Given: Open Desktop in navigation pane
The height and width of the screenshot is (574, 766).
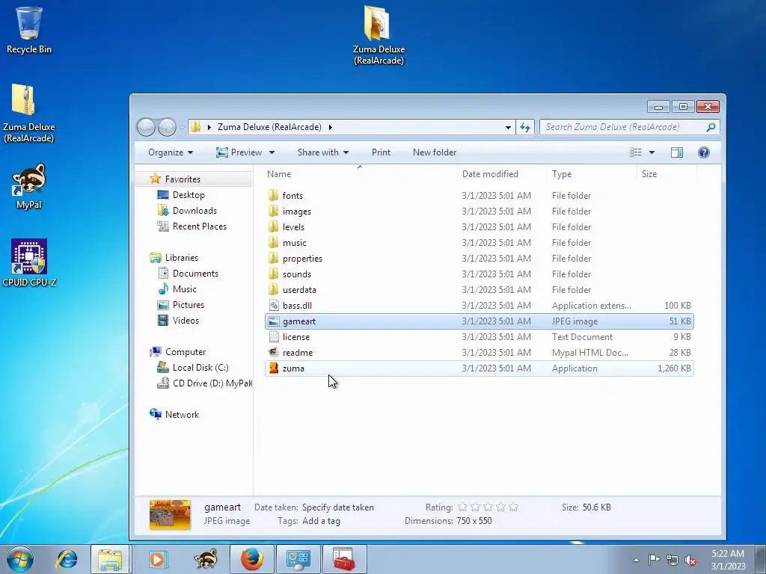Looking at the screenshot, I should click(x=189, y=195).
